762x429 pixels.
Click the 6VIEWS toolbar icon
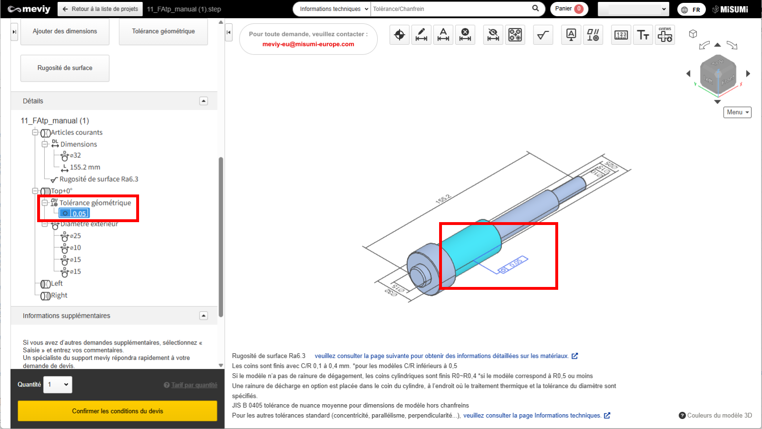665,35
